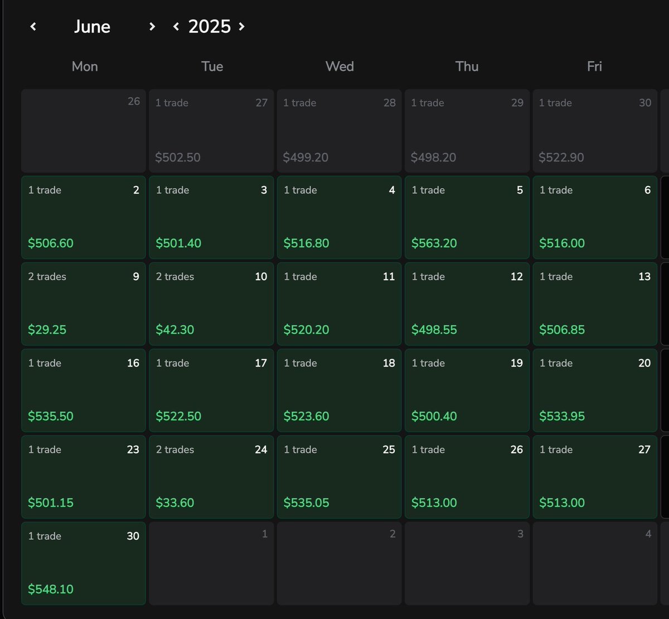Select the empty May 26 cell
669x619 pixels.
coord(84,131)
